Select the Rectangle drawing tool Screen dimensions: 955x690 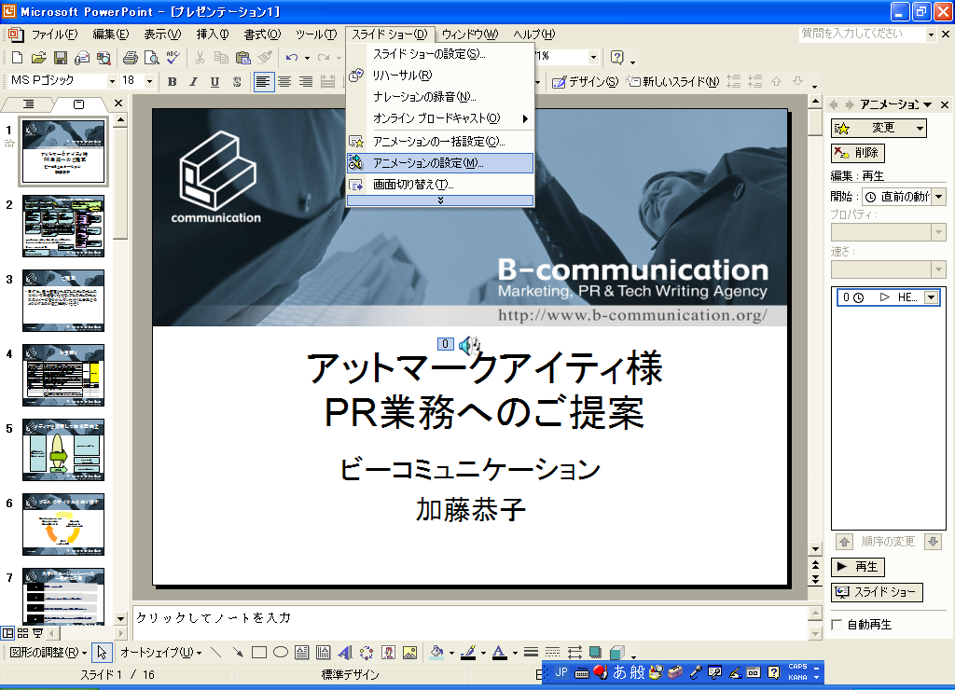[259, 653]
